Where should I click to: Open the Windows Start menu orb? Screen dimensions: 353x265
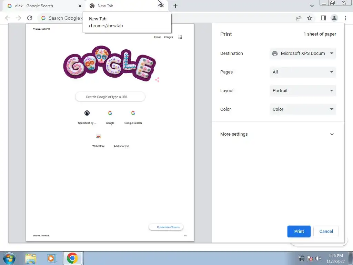tap(9, 258)
